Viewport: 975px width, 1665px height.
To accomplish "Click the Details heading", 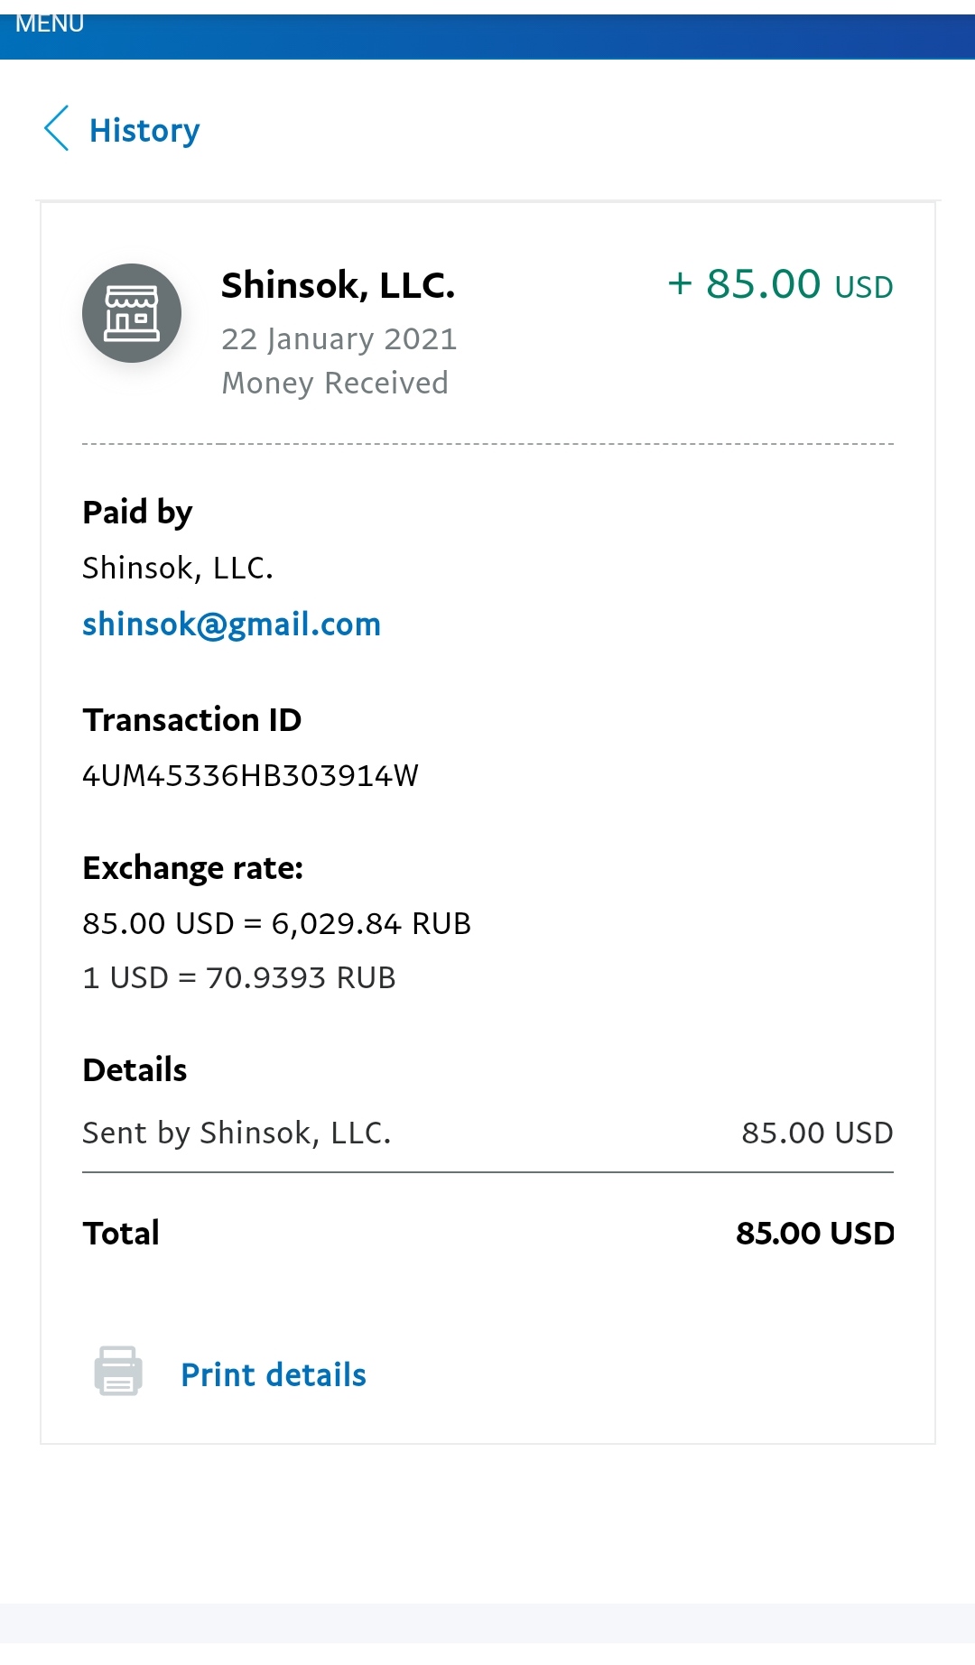I will click(x=135, y=1069).
